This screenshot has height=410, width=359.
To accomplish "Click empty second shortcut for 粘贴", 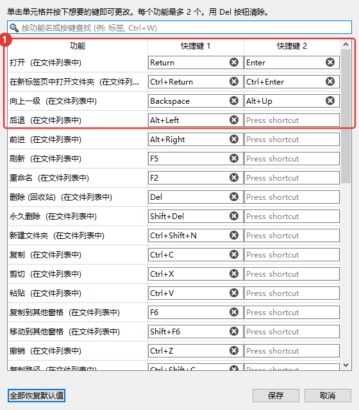I will click(292, 293).
